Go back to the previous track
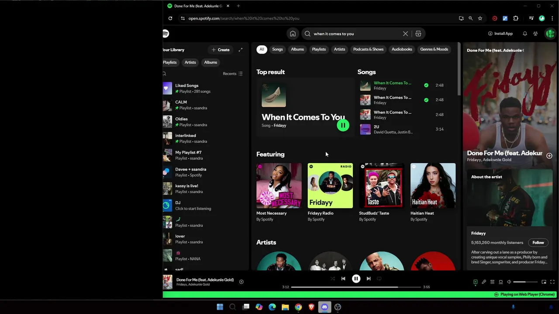 point(343,279)
